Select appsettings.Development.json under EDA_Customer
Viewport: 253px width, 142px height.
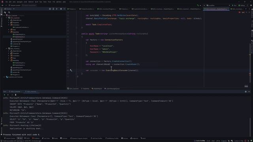[21, 41]
